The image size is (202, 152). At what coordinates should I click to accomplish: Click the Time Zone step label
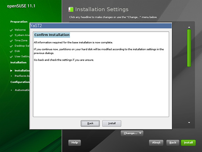(21, 40)
